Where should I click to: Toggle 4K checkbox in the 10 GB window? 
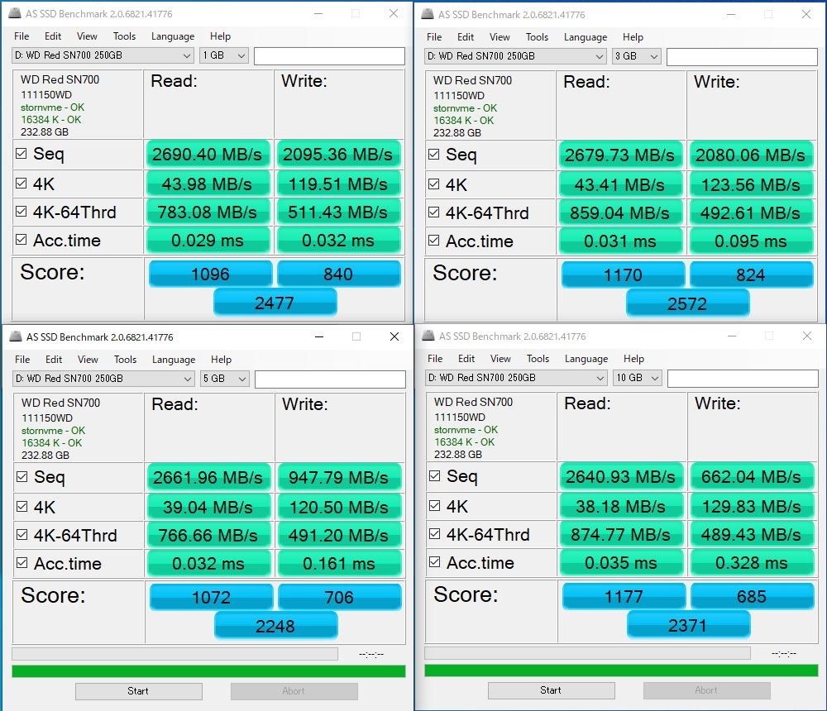click(435, 506)
